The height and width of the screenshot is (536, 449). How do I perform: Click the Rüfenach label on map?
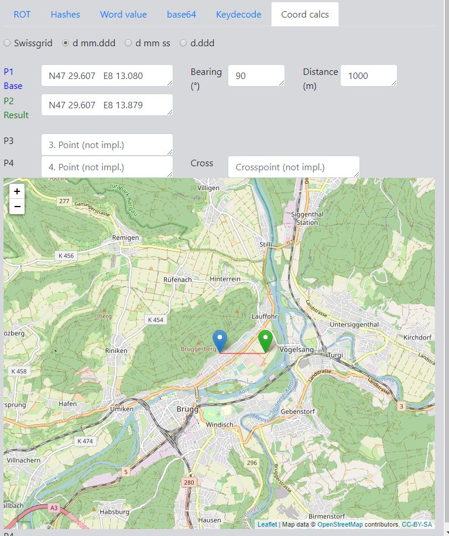tap(177, 280)
